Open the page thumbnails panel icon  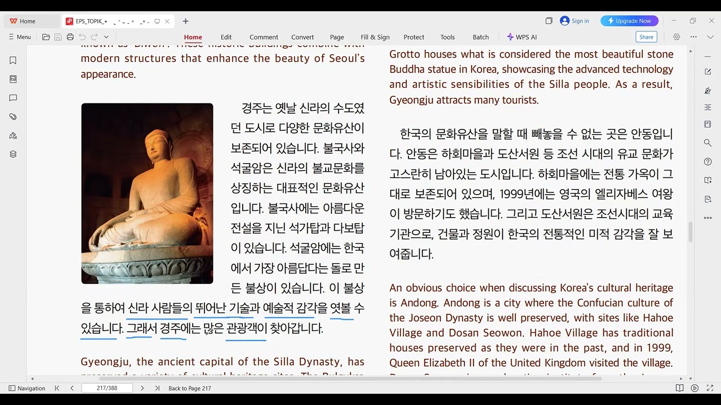click(13, 79)
